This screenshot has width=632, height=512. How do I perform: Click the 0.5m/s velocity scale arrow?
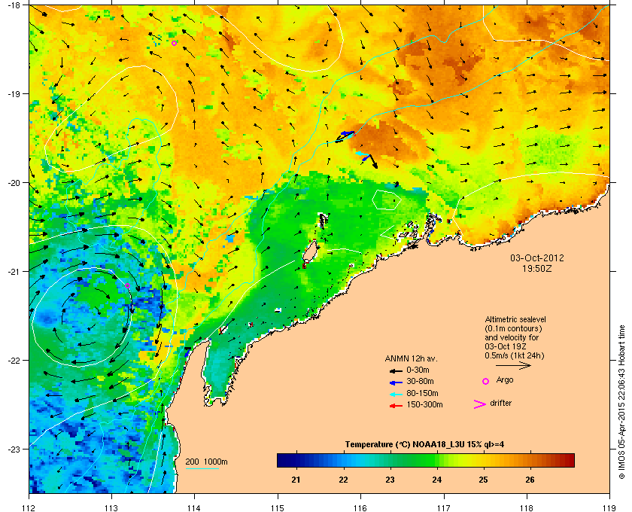pos(513,365)
